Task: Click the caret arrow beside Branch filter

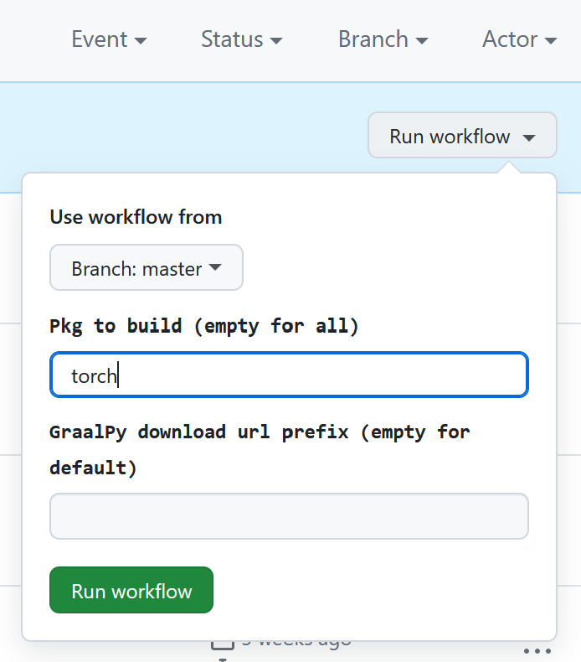Action: (x=421, y=41)
